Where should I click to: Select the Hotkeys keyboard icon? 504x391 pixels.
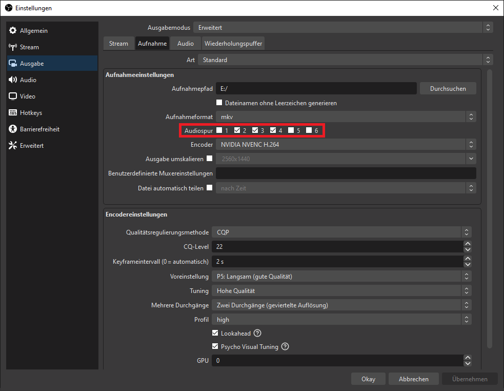[x=13, y=113]
